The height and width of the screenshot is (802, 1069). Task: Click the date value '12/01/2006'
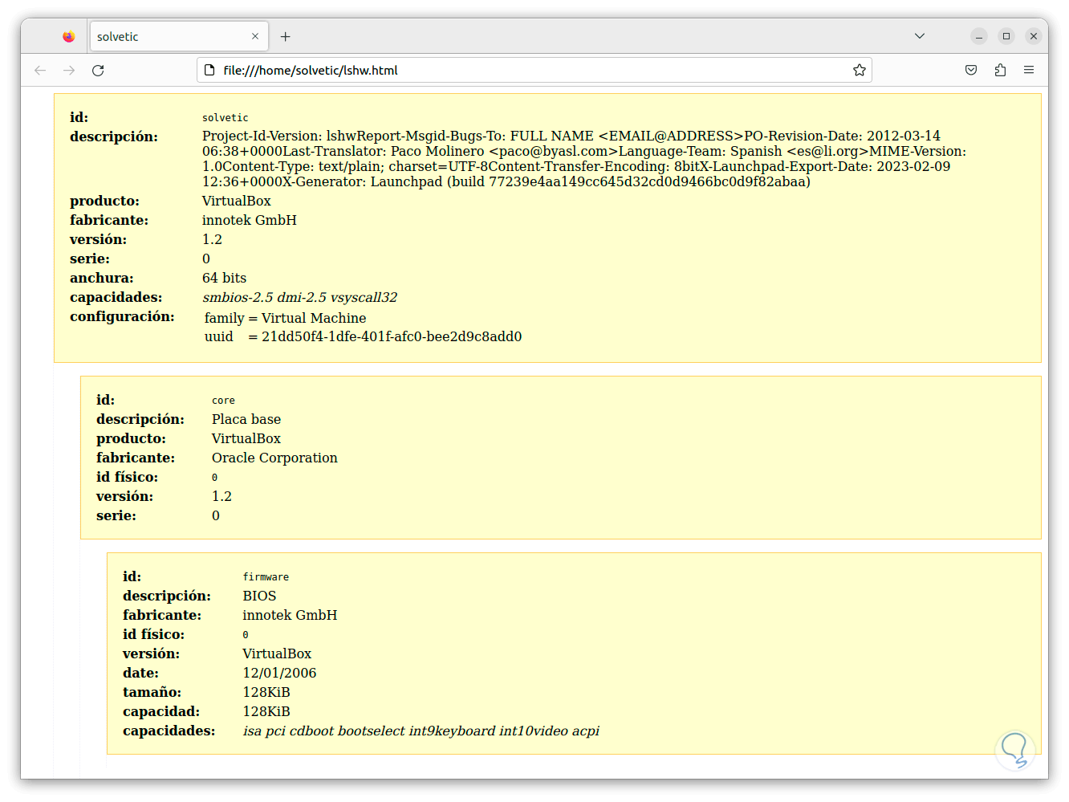[x=279, y=673]
